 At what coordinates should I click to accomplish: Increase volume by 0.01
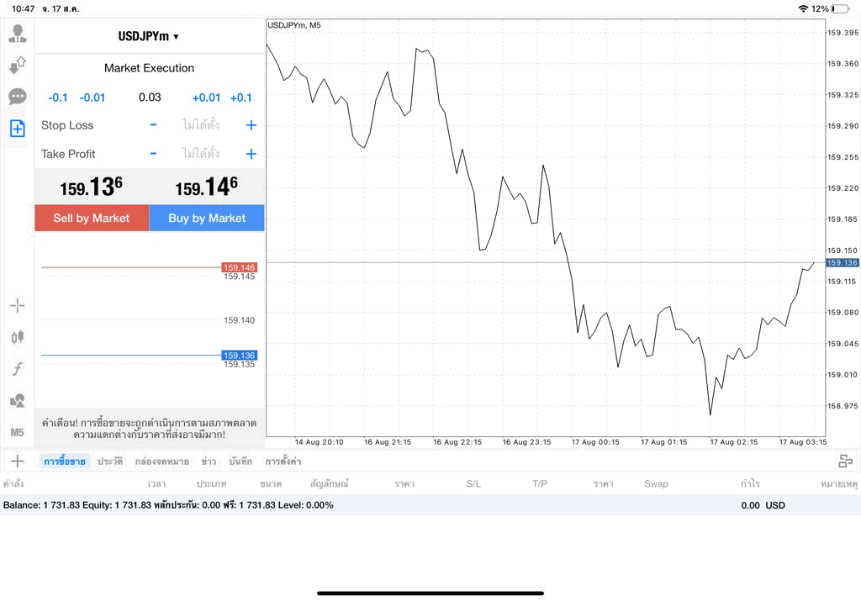point(206,98)
